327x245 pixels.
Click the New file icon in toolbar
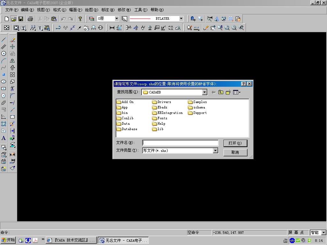pos(7,19)
